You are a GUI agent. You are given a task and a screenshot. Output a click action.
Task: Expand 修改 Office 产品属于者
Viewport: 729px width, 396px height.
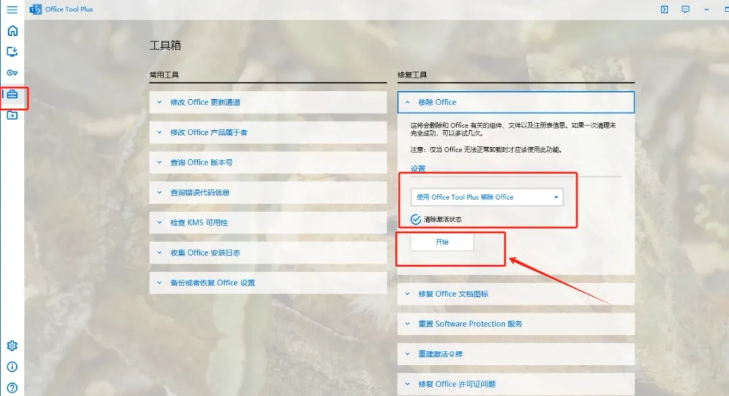268,132
